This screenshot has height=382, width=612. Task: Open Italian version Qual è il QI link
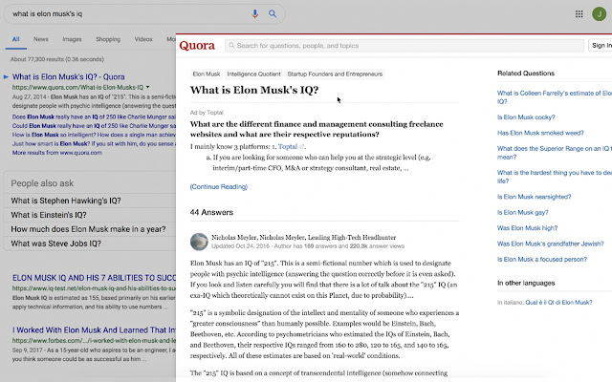point(558,302)
